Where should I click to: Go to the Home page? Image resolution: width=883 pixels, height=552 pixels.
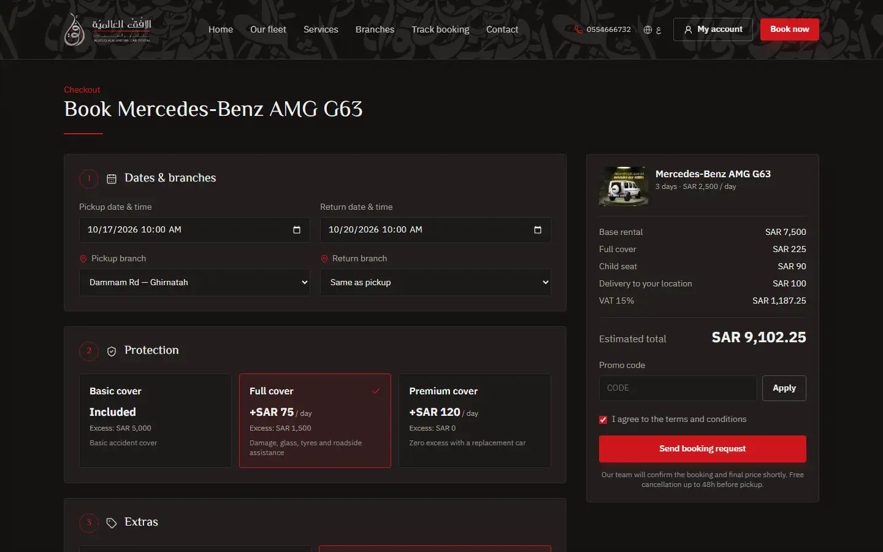tap(221, 29)
